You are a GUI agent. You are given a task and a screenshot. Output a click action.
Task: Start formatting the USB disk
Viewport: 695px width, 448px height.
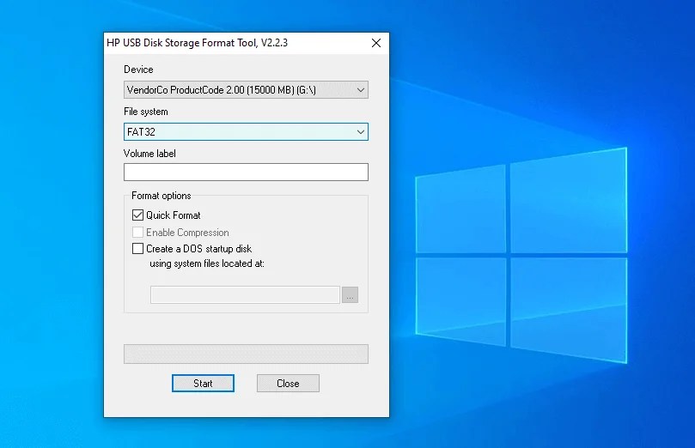[203, 384]
